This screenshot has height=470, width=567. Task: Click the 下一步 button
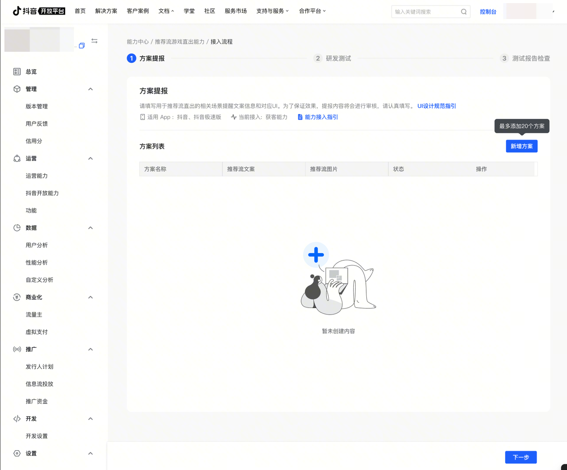[x=521, y=457]
